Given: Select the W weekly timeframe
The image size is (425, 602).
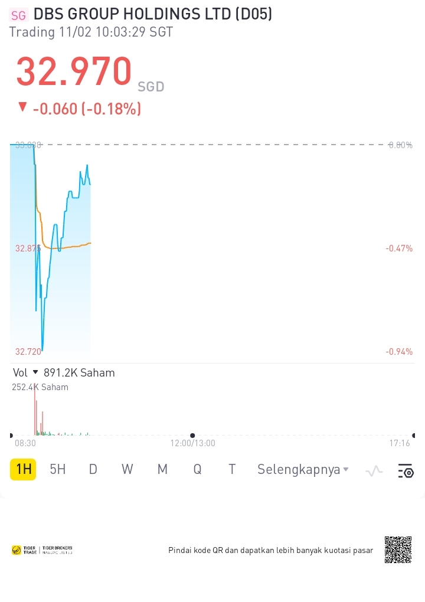Looking at the screenshot, I should (127, 469).
